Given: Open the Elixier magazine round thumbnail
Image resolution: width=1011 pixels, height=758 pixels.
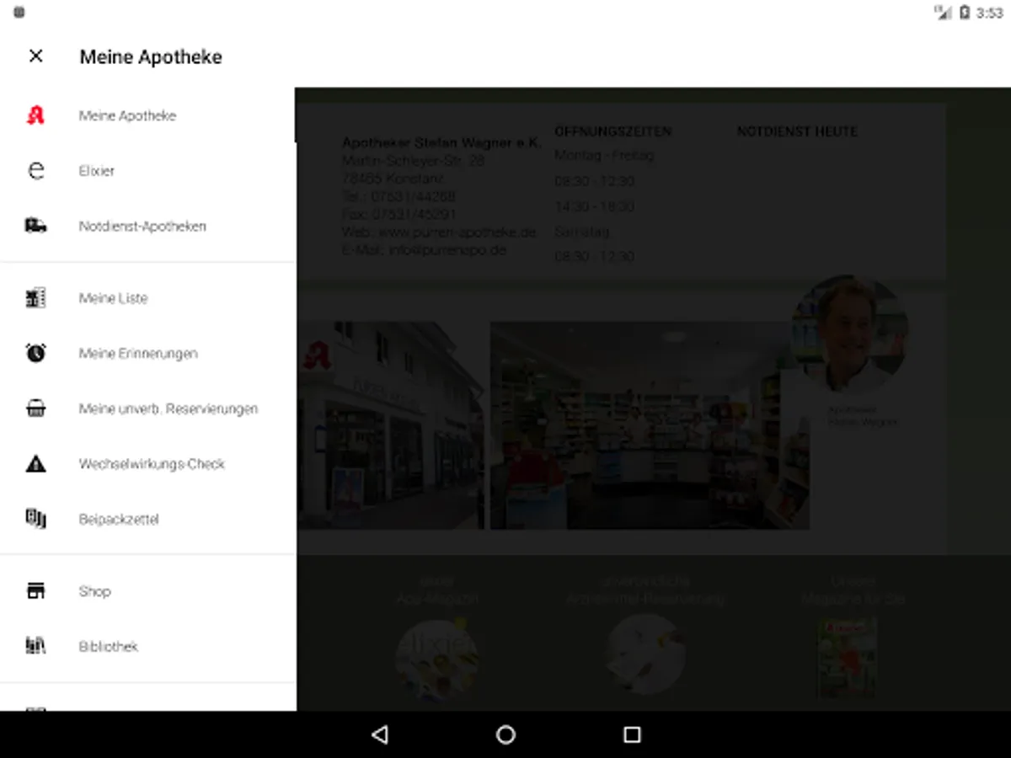Looking at the screenshot, I should [x=438, y=659].
